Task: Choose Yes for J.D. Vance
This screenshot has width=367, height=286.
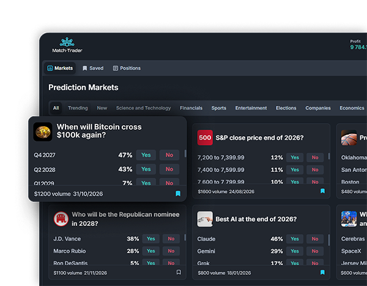Action: 150,239
